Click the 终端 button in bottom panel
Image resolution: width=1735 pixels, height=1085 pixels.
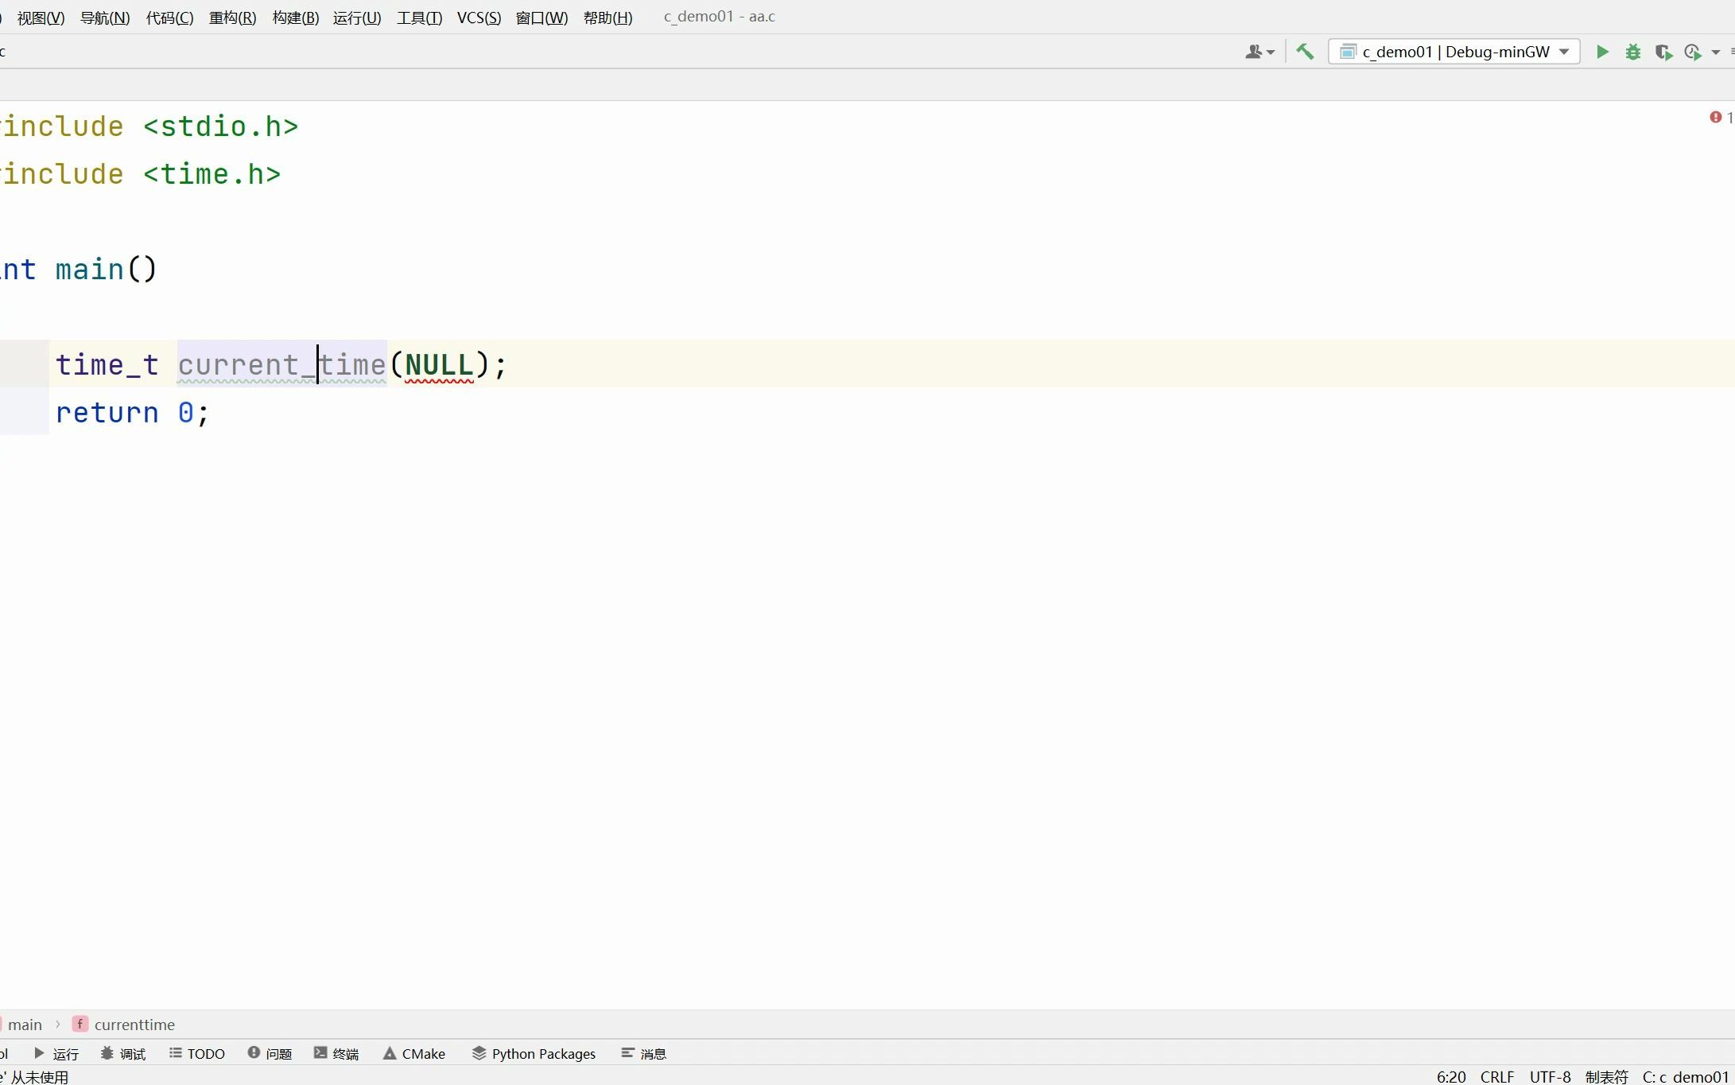[336, 1052]
